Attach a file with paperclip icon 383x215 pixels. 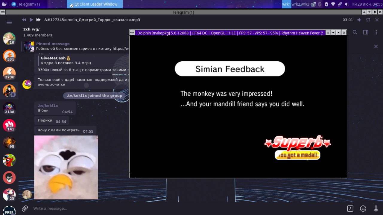pos(25,208)
